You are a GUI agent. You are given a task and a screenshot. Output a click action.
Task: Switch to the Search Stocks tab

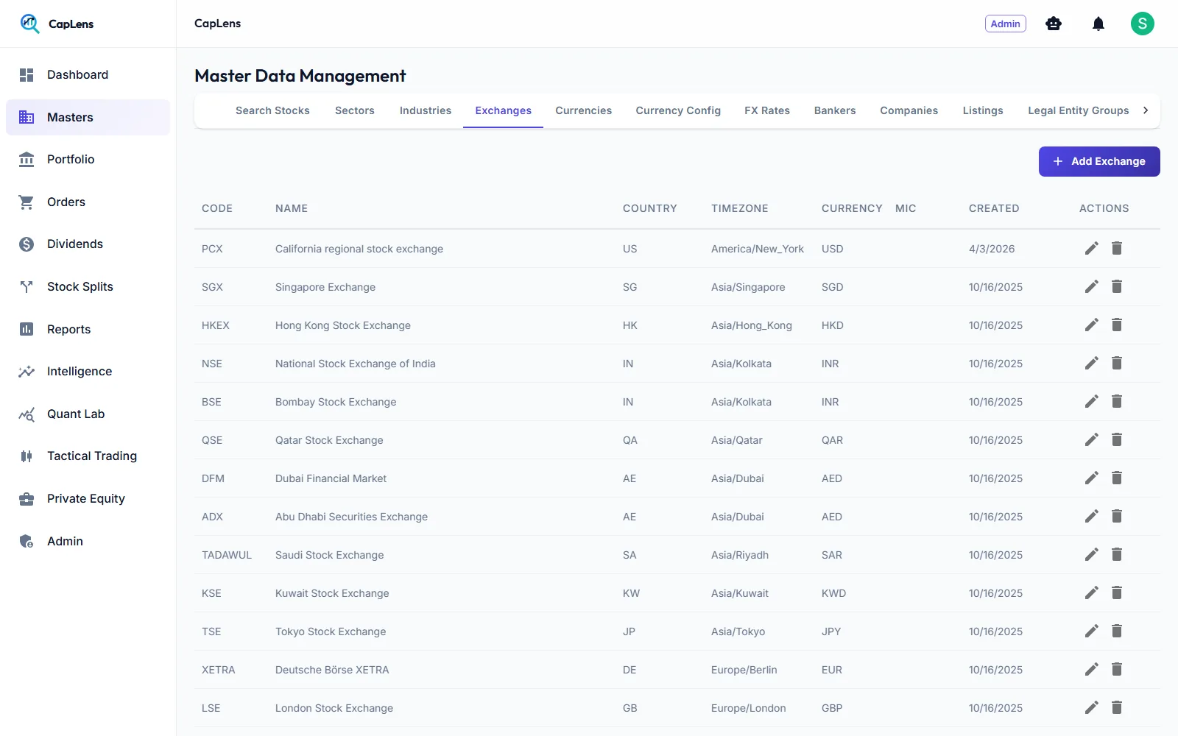click(272, 110)
